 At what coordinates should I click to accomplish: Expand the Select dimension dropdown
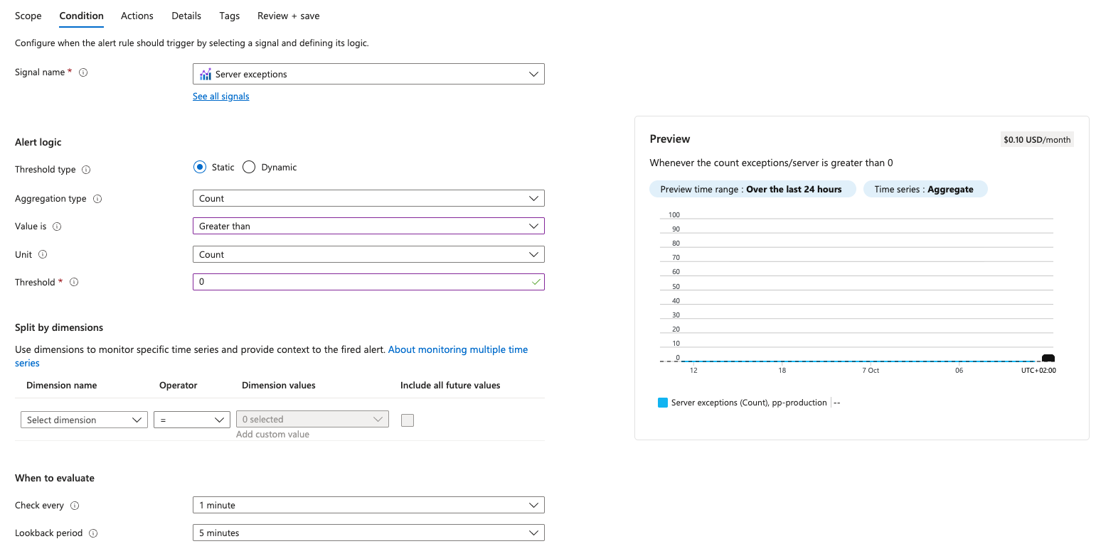(85, 420)
